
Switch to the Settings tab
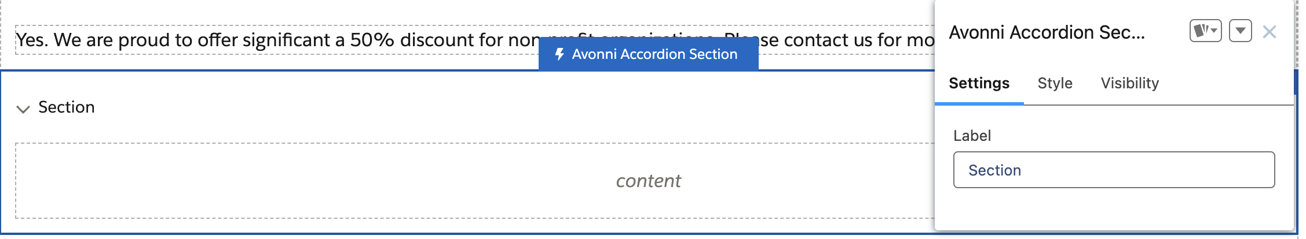tap(979, 84)
